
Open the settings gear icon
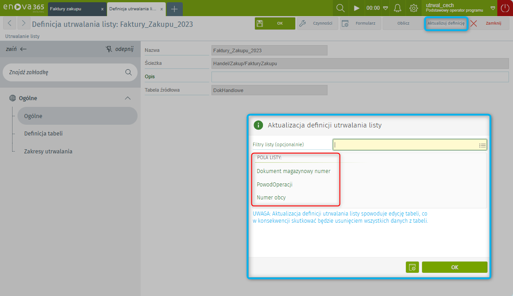point(414,8)
